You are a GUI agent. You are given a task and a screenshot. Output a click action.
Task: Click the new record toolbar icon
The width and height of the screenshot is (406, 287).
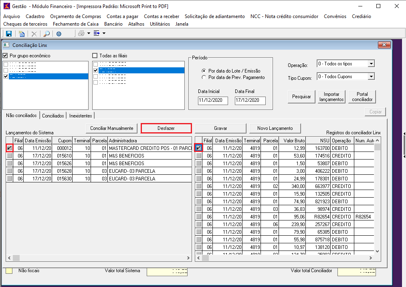22,34
